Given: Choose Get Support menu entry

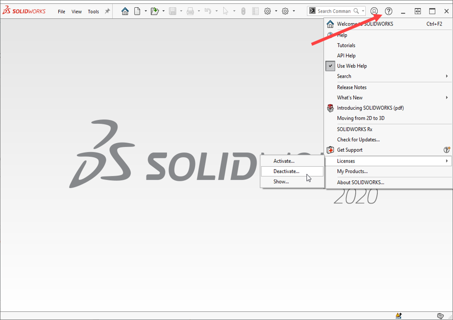Looking at the screenshot, I should point(388,150).
